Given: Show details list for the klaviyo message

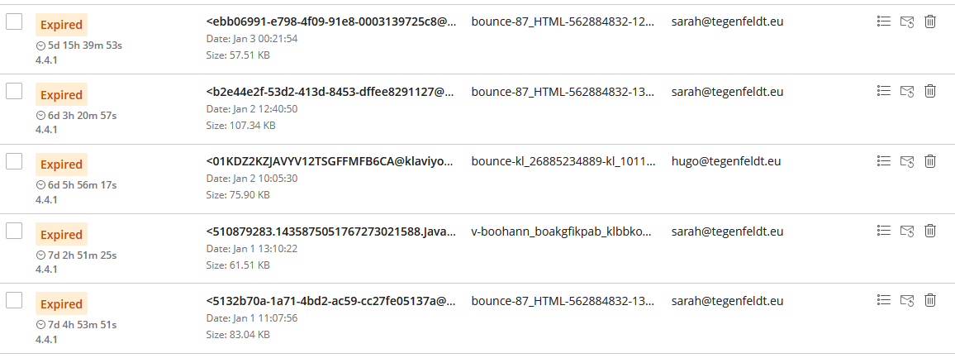Looking at the screenshot, I should tap(883, 161).
